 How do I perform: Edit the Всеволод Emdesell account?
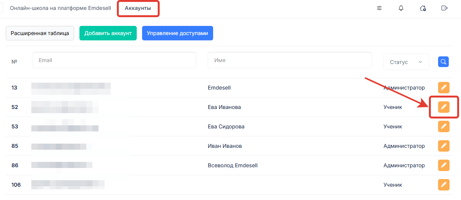[x=443, y=165]
